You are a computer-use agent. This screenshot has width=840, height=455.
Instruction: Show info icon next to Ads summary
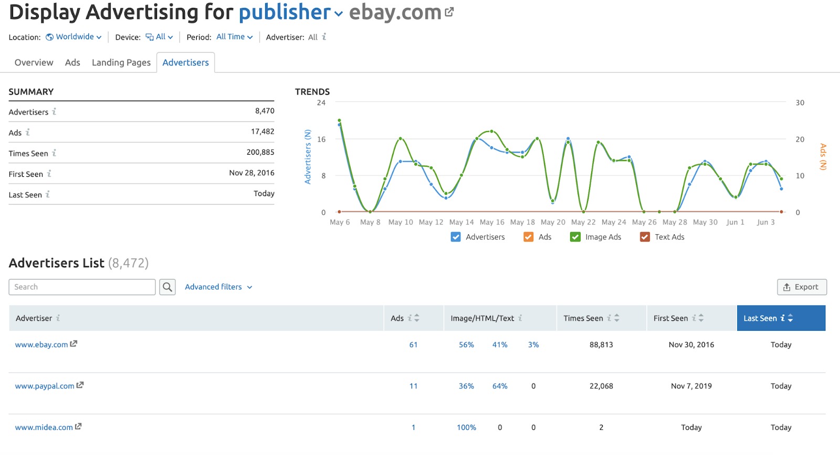point(28,132)
